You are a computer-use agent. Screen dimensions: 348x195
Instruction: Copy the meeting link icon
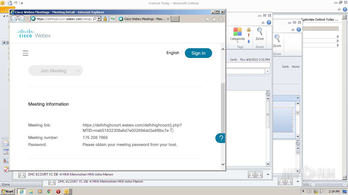(172, 131)
